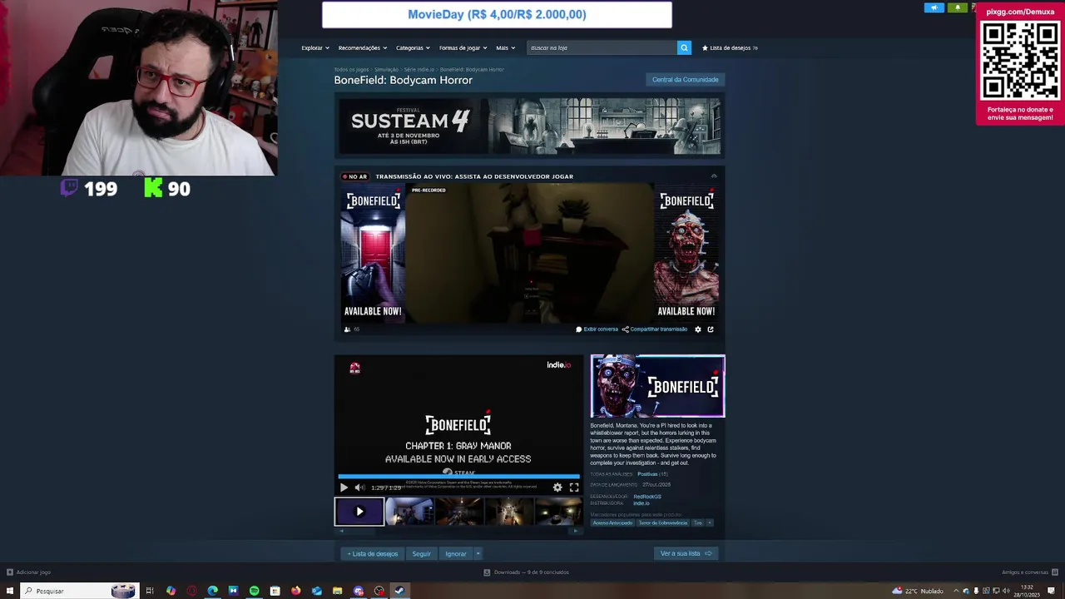
Task: Click Ver a sua lista button
Action: click(686, 554)
